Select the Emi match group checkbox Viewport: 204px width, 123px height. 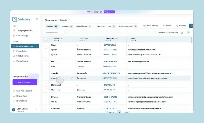(x=46, y=62)
